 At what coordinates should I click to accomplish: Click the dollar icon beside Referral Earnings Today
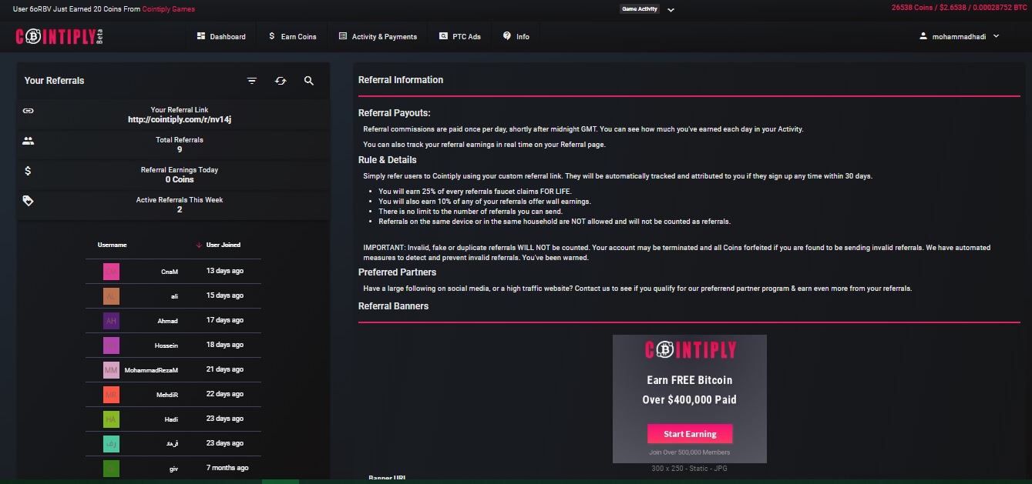(29, 171)
